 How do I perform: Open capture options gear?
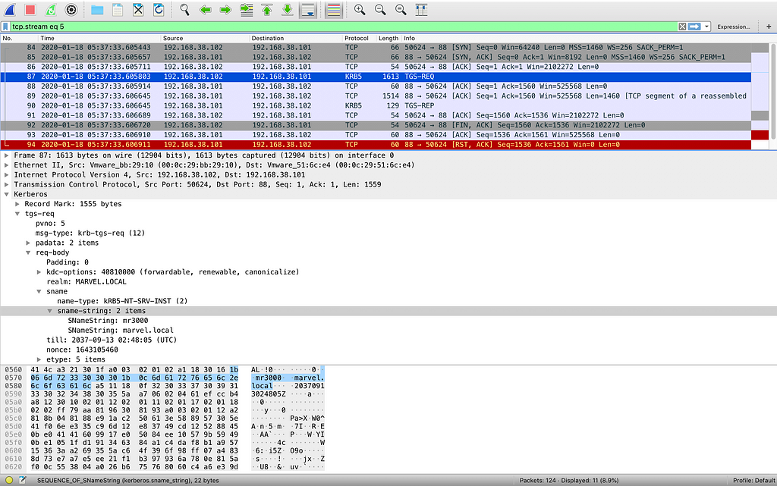pos(71,10)
